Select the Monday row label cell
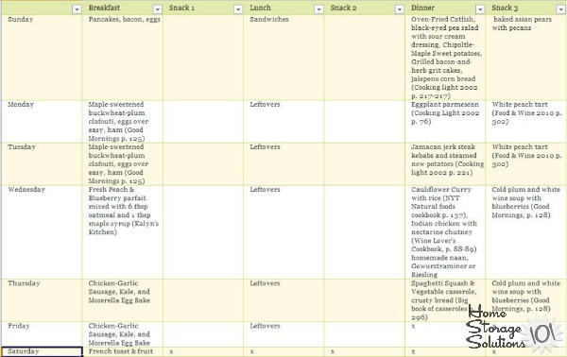The width and height of the screenshot is (567, 357). (42, 122)
